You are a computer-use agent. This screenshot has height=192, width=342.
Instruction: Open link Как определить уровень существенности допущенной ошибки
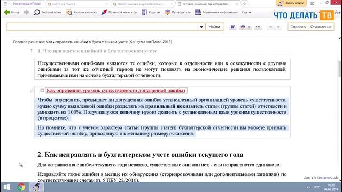pos(116,90)
